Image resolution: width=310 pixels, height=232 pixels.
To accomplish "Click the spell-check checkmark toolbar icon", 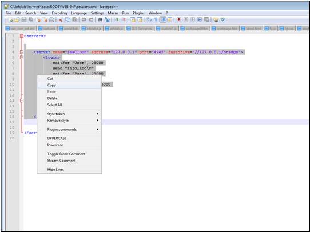I will 223,20.
